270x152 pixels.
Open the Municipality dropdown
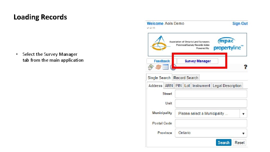coord(211,113)
